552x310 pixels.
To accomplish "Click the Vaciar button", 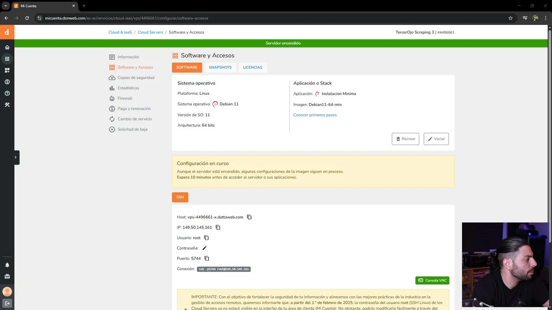I will coord(436,139).
